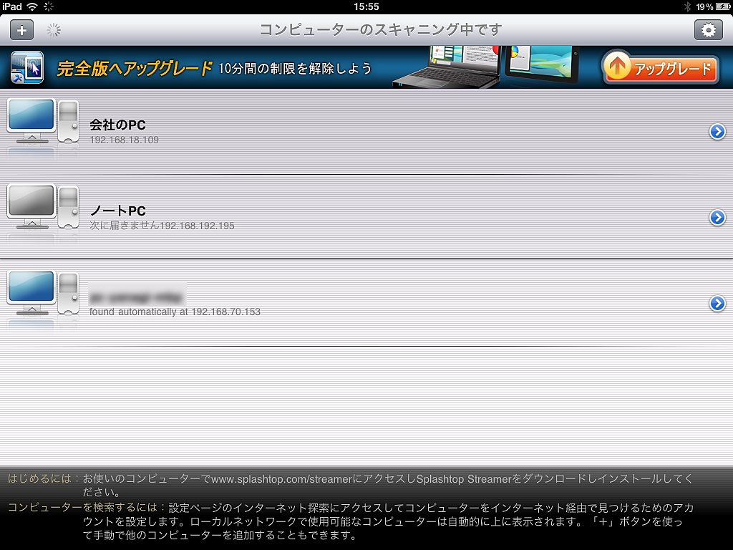Expand details for ノートPC with the chevron

click(718, 217)
